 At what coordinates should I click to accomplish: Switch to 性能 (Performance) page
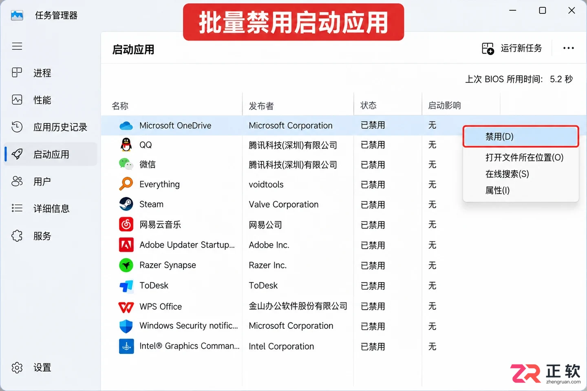[x=51, y=100]
